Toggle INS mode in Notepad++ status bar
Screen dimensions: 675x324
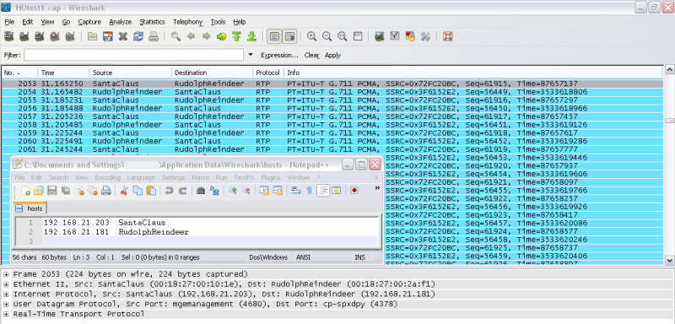click(359, 257)
